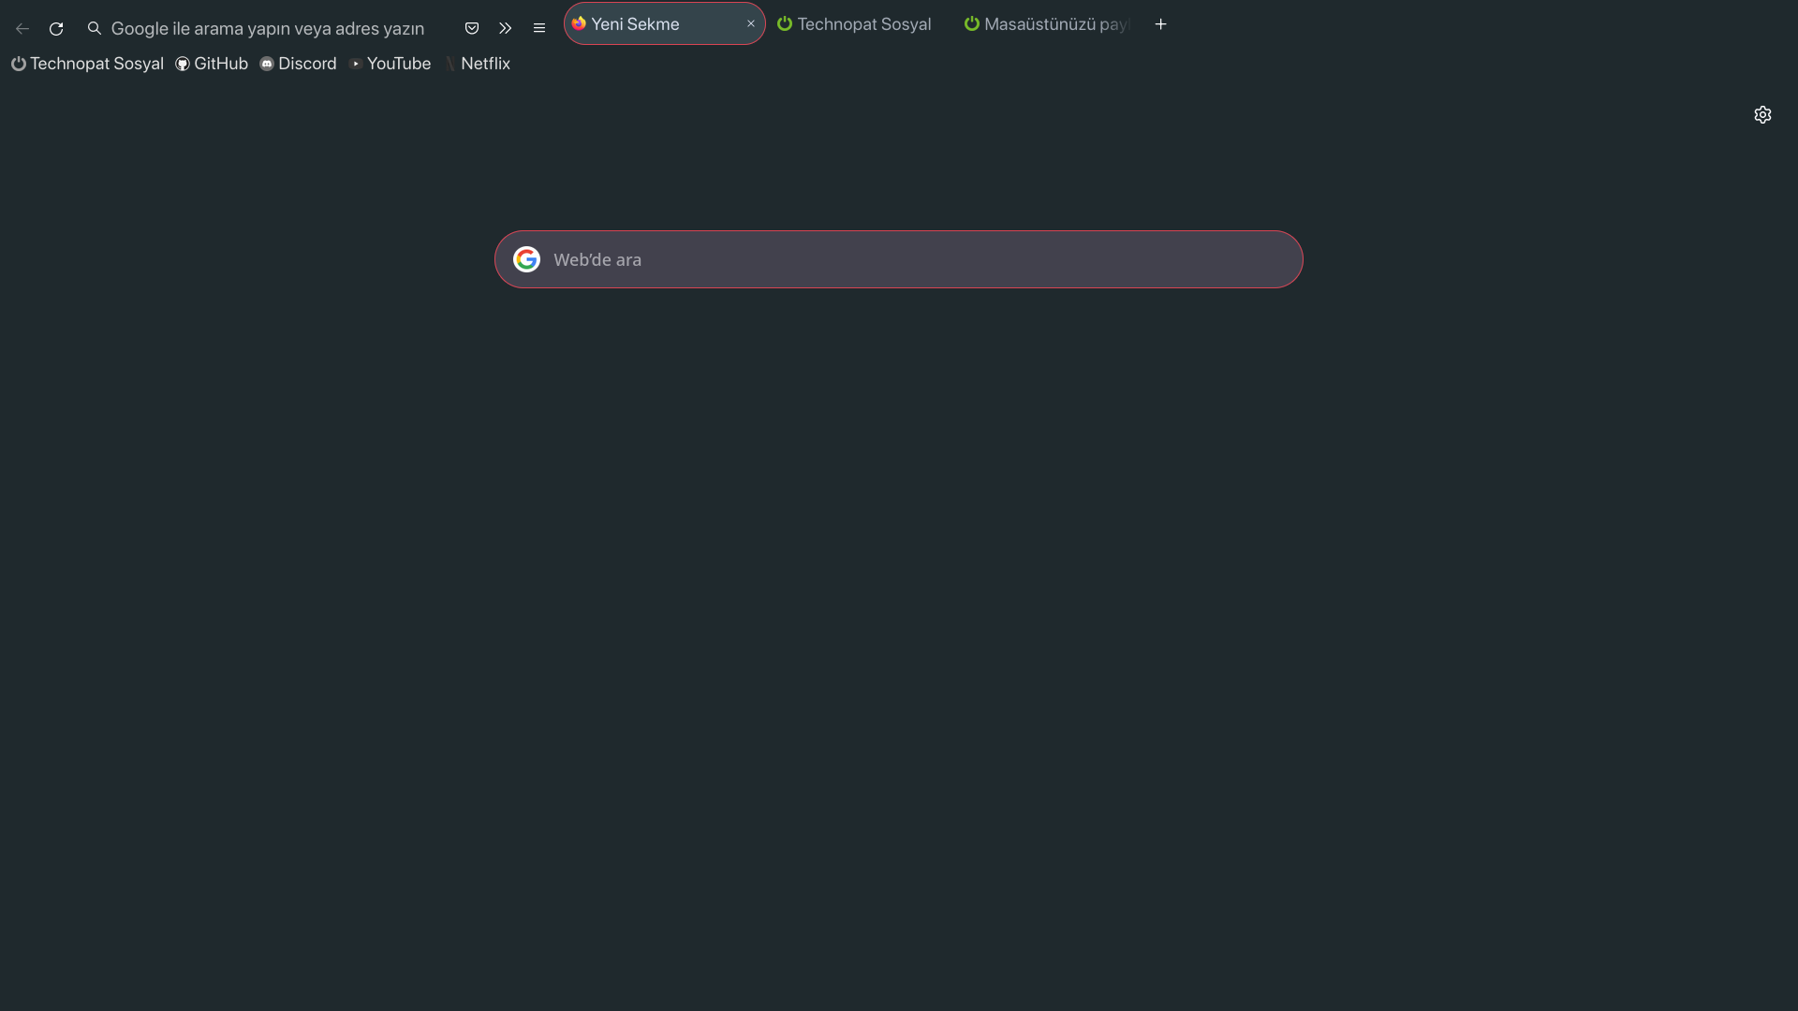Open the Netflix bookmark
This screenshot has width=1798, height=1011.
(477, 64)
